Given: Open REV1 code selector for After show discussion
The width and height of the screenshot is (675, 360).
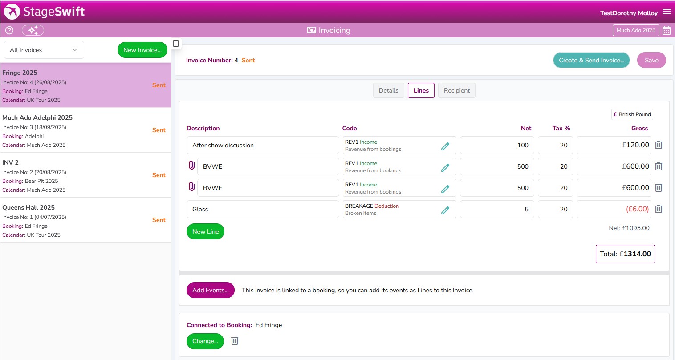Looking at the screenshot, I should [x=399, y=145].
